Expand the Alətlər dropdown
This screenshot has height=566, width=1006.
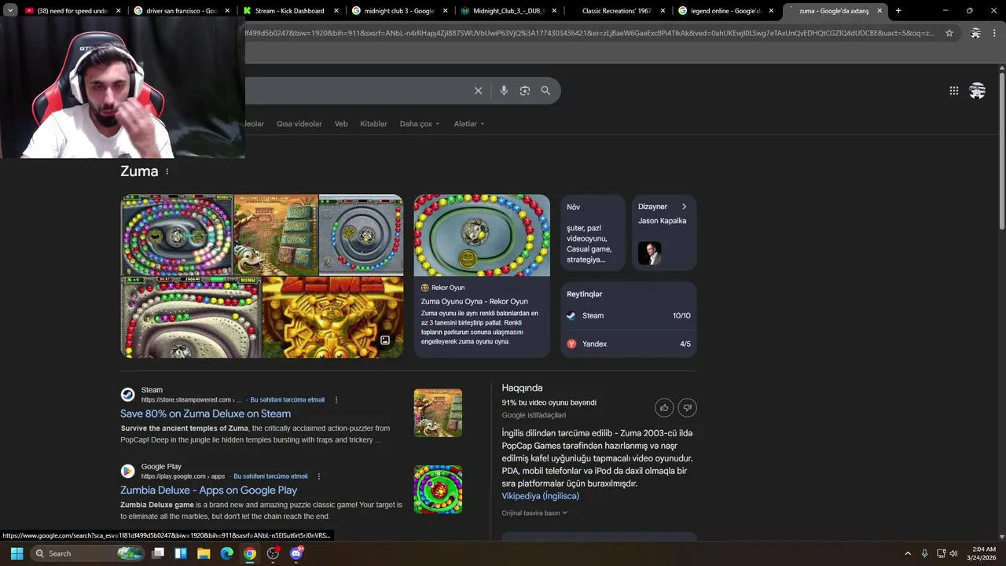tap(469, 123)
